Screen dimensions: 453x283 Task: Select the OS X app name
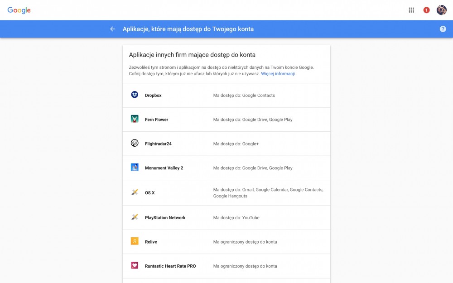[149, 193]
